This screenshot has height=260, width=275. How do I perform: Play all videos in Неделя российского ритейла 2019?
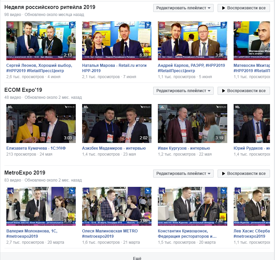point(244,8)
